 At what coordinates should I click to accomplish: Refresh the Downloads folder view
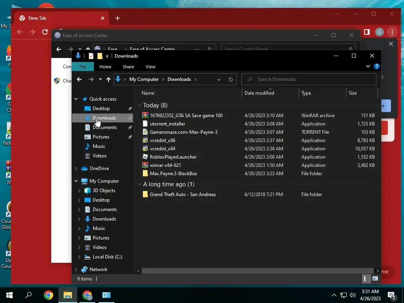click(x=230, y=79)
